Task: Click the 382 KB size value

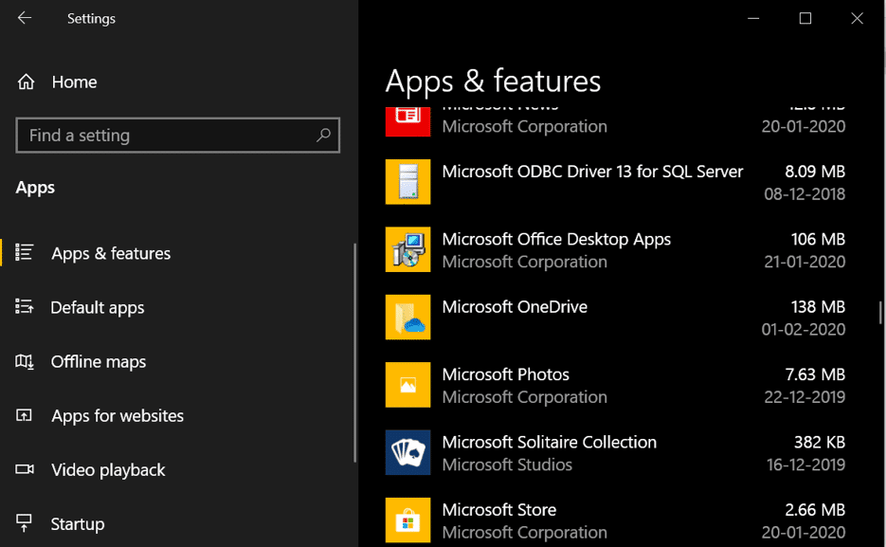Action: 820,442
